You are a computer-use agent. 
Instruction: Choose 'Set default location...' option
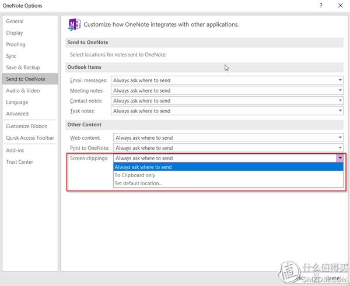click(x=228, y=183)
